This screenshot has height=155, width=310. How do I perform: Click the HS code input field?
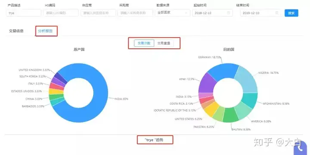[61, 13]
